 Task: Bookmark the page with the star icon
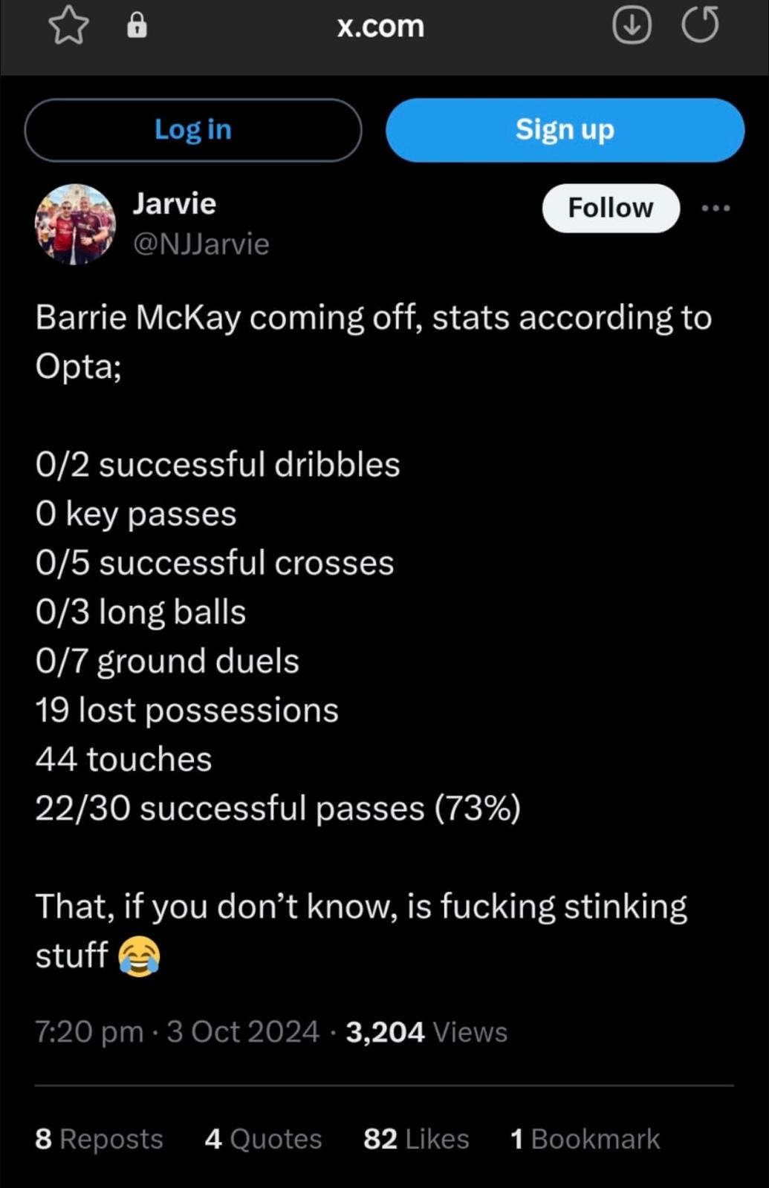68,26
